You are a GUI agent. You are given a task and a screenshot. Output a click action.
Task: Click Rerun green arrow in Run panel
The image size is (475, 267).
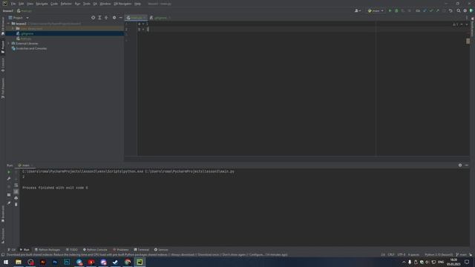pyautogui.click(x=9, y=172)
